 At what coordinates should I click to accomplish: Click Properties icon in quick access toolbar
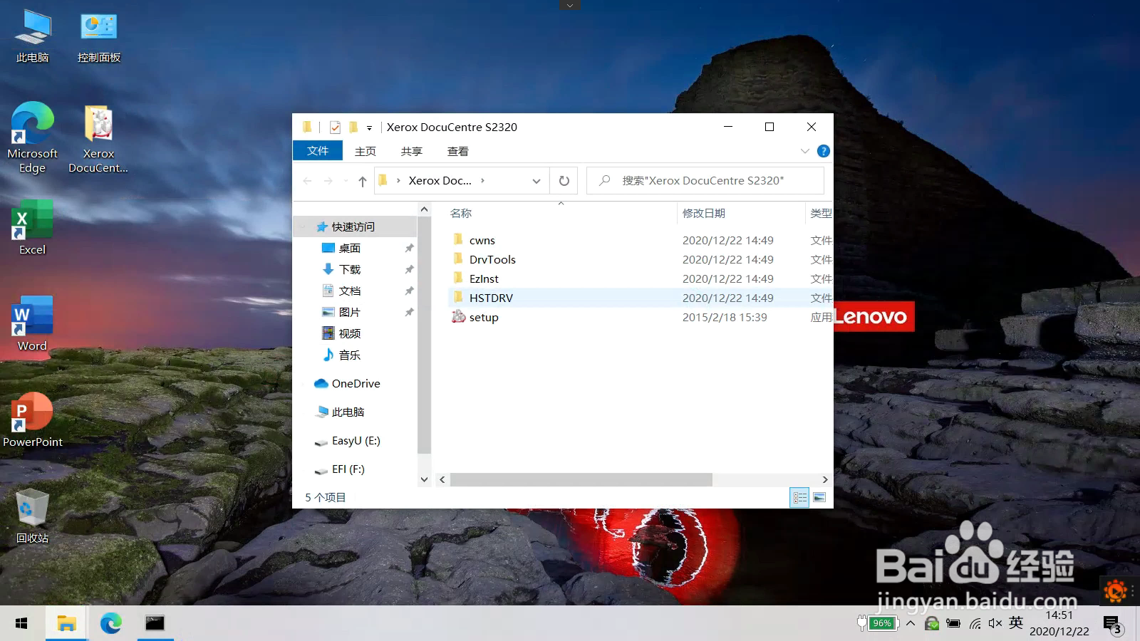pyautogui.click(x=335, y=127)
